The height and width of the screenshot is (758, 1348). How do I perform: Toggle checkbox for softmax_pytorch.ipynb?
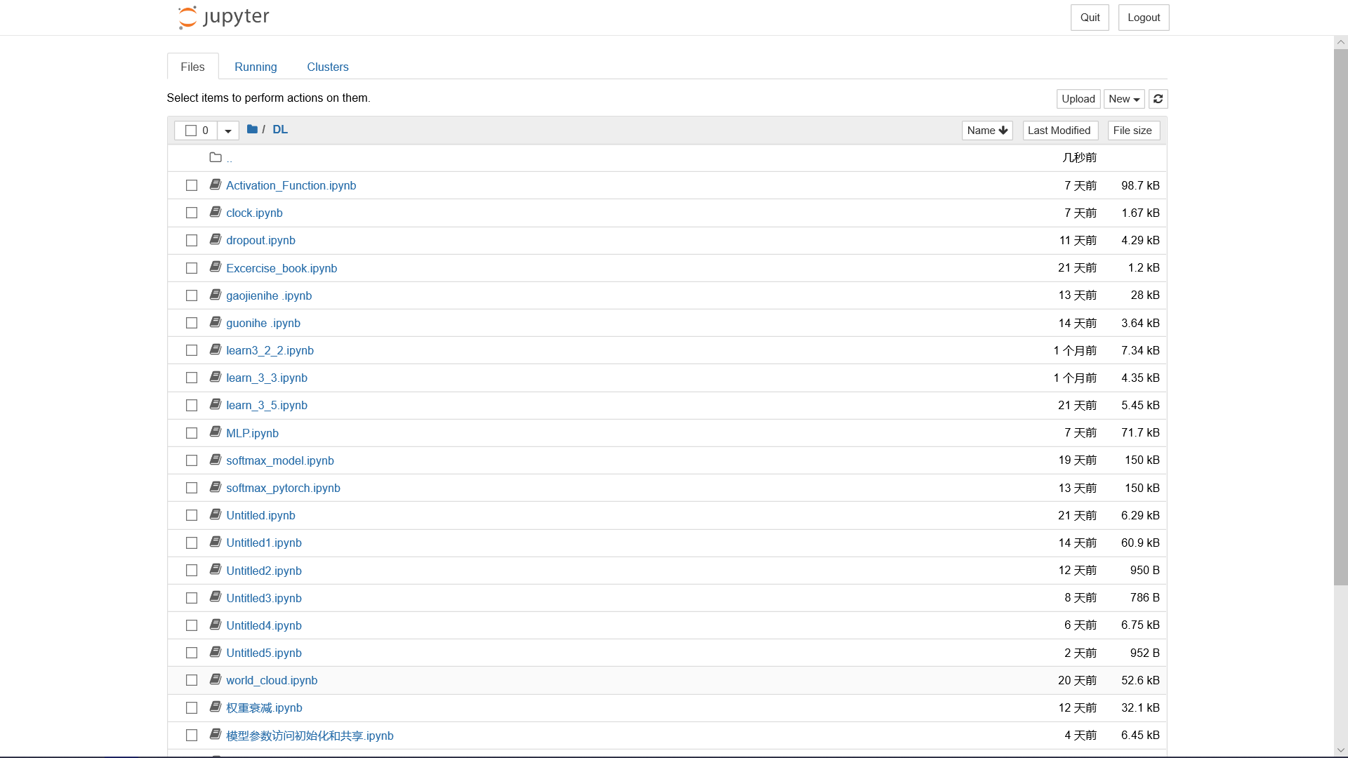[x=192, y=488]
